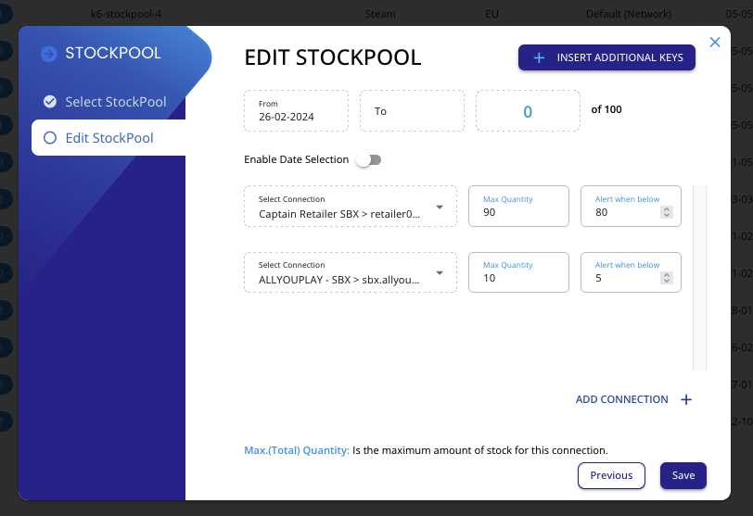
Task: Click the To date field
Action: [412, 111]
